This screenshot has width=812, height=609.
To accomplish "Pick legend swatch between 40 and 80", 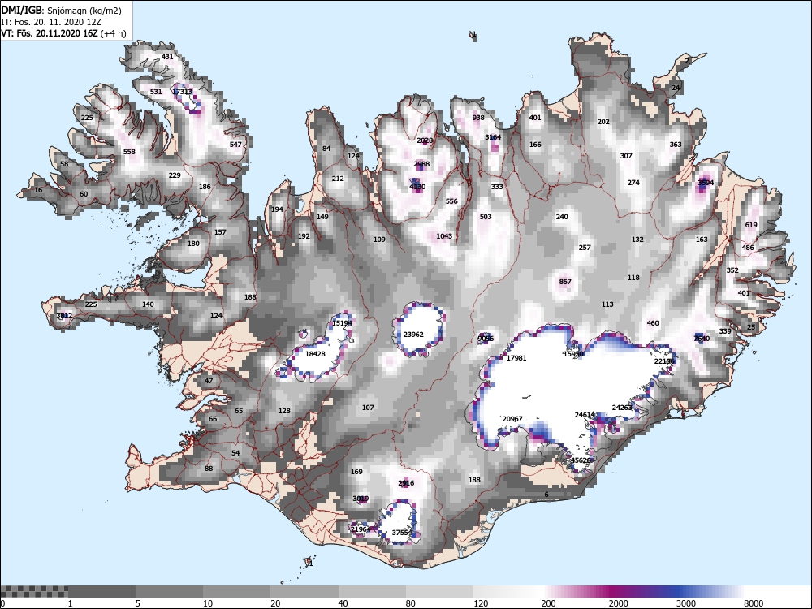I will (x=373, y=591).
